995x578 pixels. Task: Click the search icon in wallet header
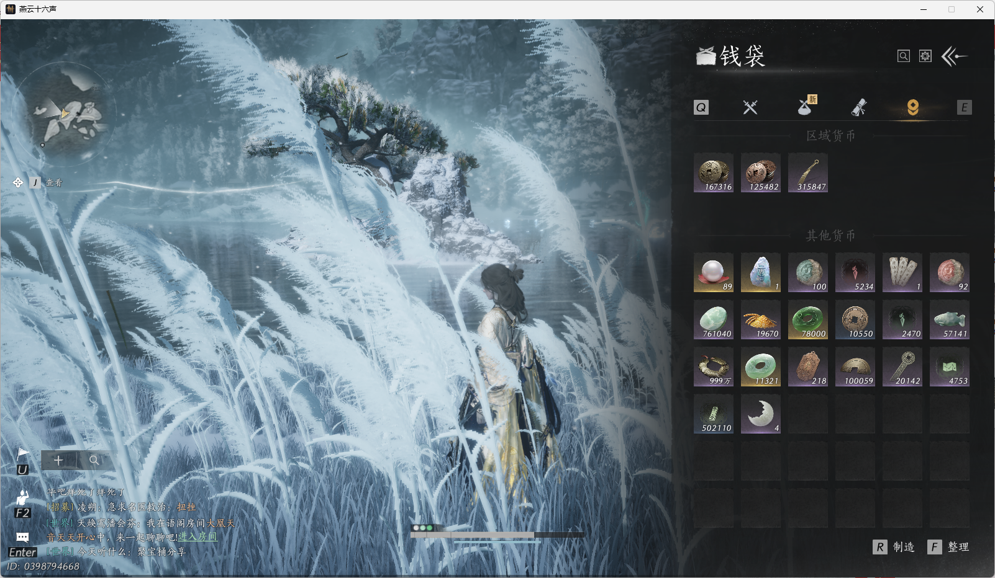(x=904, y=56)
